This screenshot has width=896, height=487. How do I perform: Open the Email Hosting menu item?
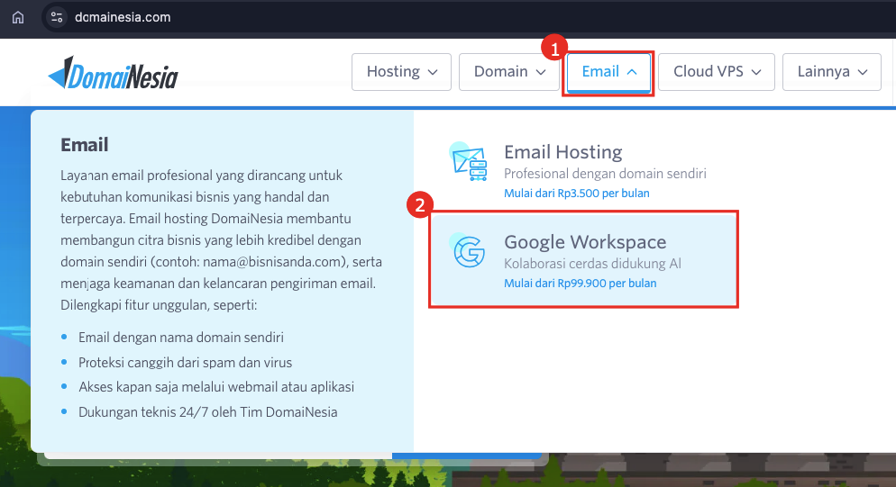(583, 171)
